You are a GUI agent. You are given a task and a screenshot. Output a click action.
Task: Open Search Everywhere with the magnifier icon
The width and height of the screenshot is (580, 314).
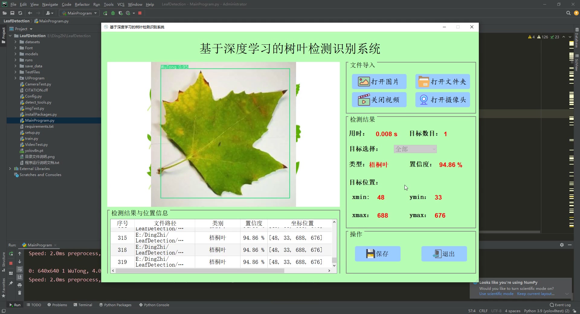[568, 13]
